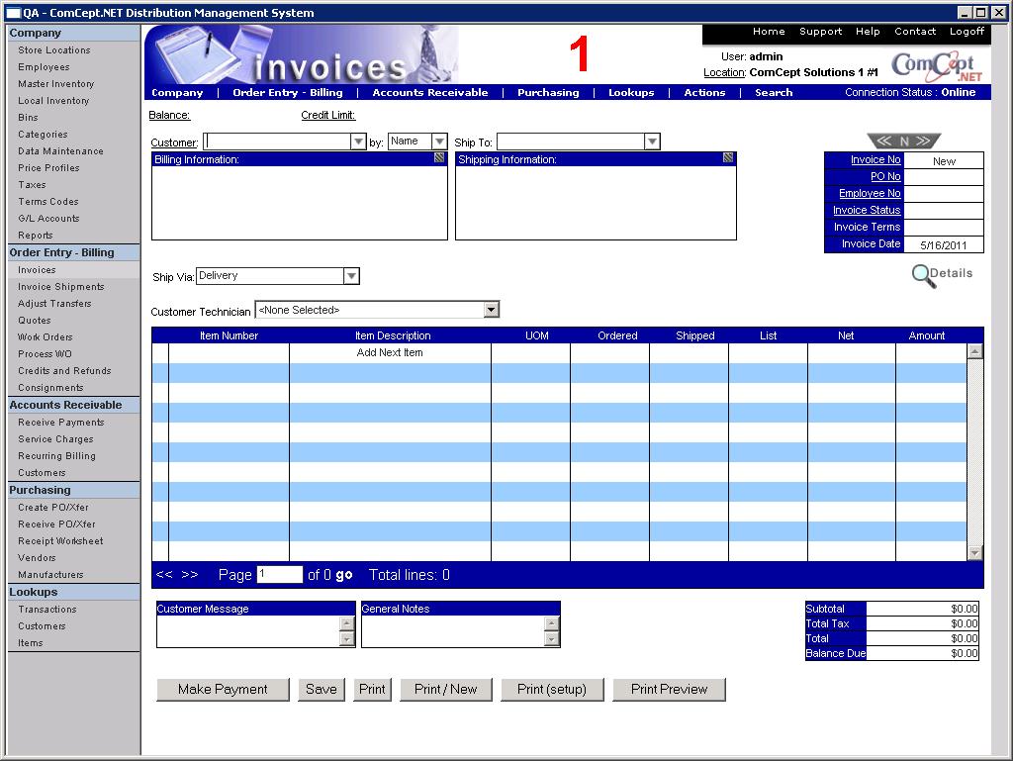Go to next invoice using double-right arrow
This screenshot has height=761, width=1013.
(923, 141)
